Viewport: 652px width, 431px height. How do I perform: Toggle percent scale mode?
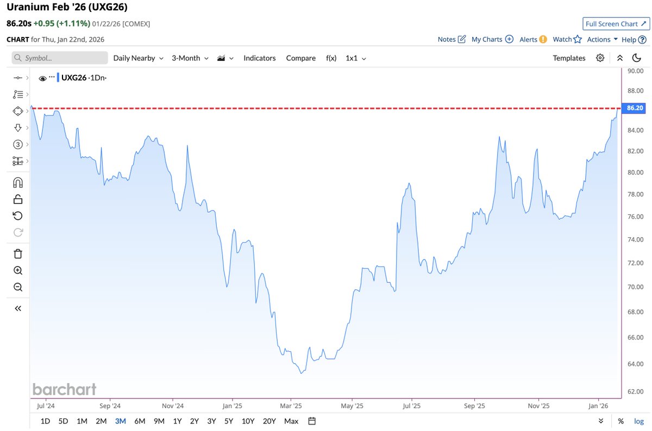tap(620, 421)
